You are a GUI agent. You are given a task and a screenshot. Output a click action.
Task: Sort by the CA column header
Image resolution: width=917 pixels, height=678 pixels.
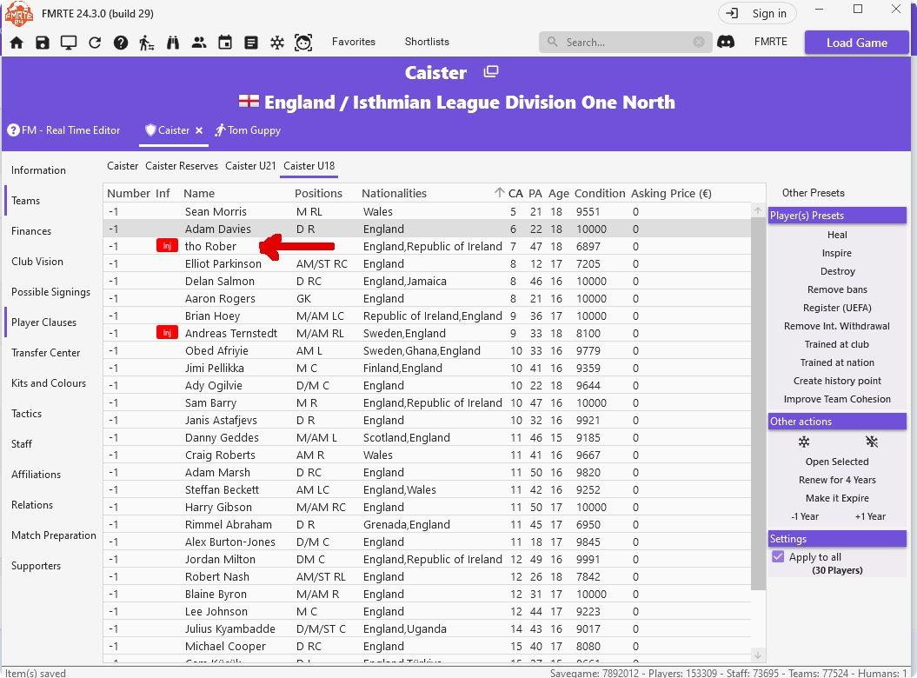pos(515,193)
